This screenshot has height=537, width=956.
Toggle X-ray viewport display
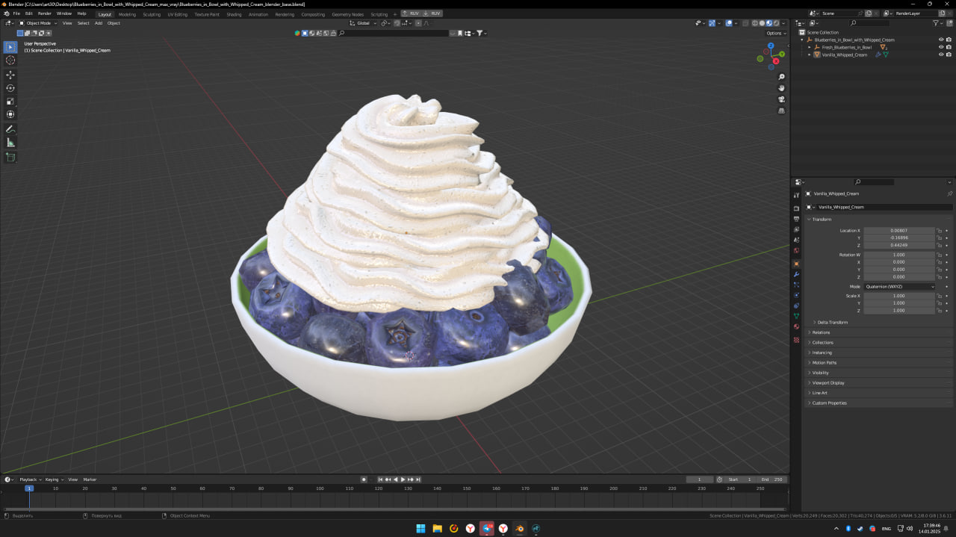pyautogui.click(x=745, y=23)
